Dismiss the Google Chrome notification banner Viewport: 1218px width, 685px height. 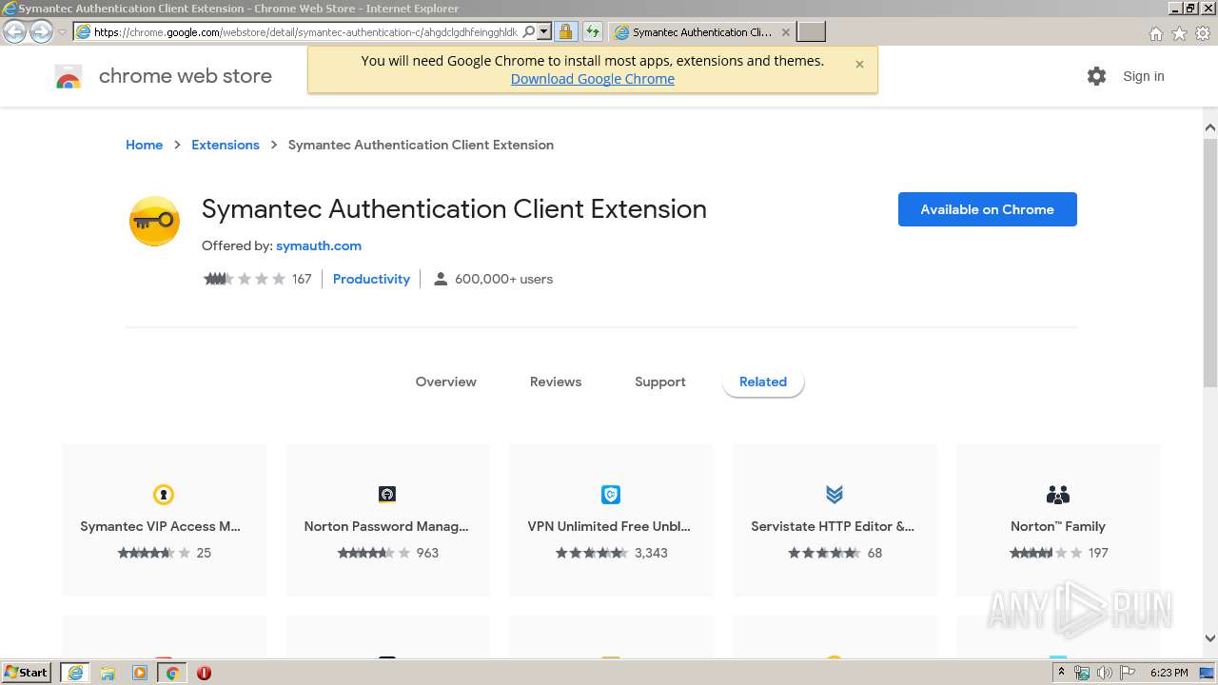coord(859,65)
